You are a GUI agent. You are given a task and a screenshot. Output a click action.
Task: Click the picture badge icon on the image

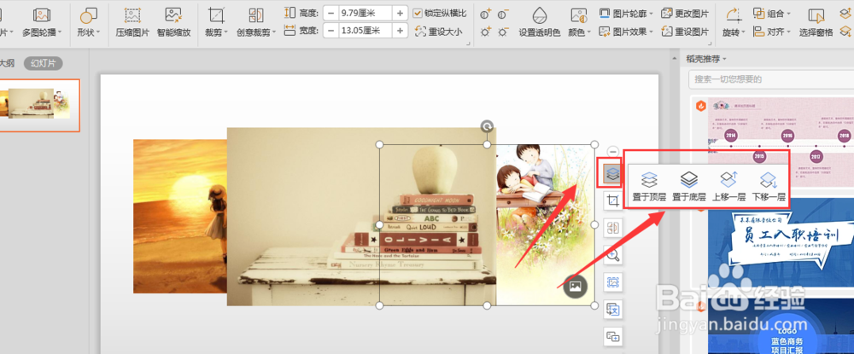coord(575,286)
